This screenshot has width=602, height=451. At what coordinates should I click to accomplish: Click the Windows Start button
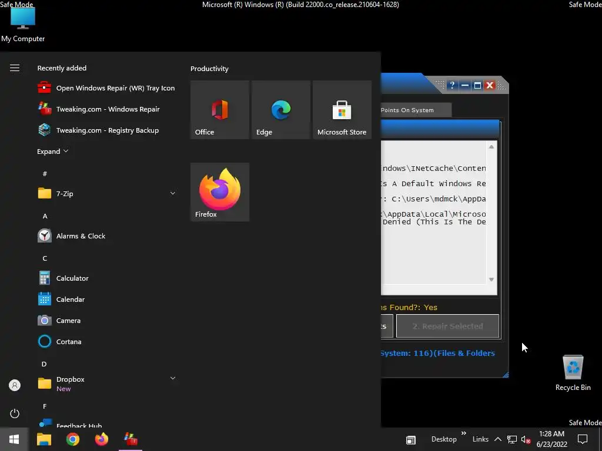pos(14,439)
